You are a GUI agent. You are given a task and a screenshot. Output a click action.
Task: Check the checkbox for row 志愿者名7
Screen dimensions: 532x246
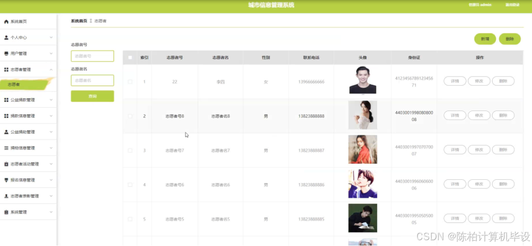(130, 150)
